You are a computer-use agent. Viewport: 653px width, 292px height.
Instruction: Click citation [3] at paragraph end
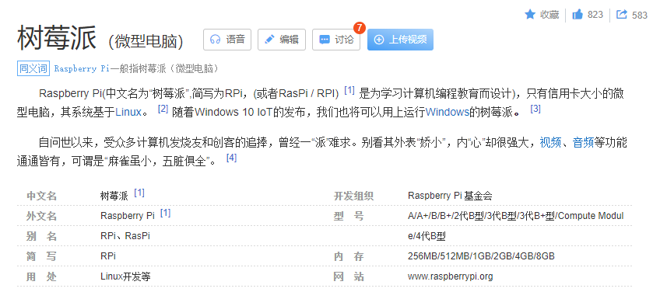pyautogui.click(x=535, y=109)
